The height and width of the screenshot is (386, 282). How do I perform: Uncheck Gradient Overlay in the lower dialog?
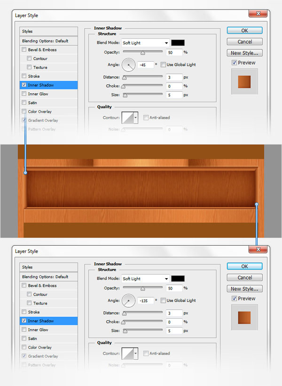(x=24, y=356)
